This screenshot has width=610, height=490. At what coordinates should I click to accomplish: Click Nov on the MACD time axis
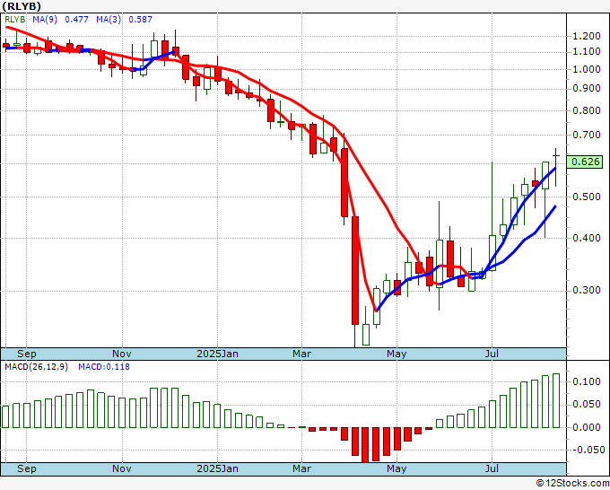coord(122,468)
